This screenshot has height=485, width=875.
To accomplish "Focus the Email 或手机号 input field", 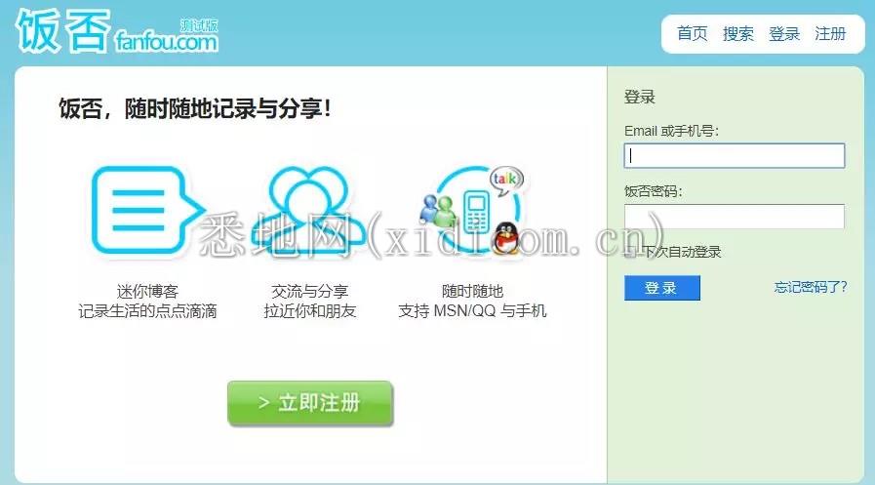I will point(735,156).
